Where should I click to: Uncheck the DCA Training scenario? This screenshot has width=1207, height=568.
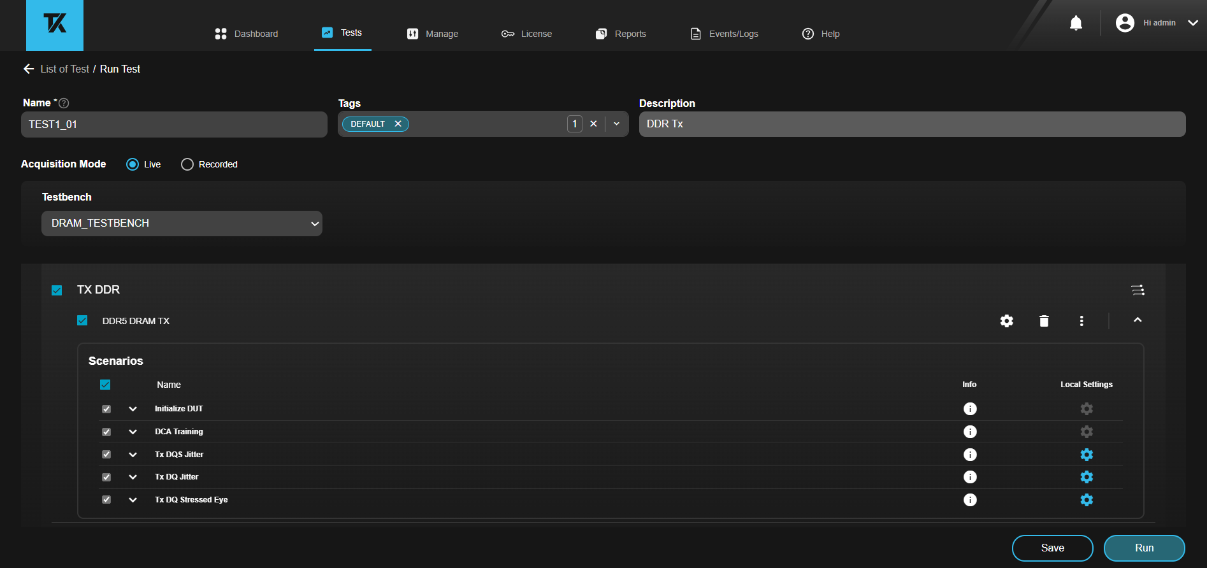106,432
